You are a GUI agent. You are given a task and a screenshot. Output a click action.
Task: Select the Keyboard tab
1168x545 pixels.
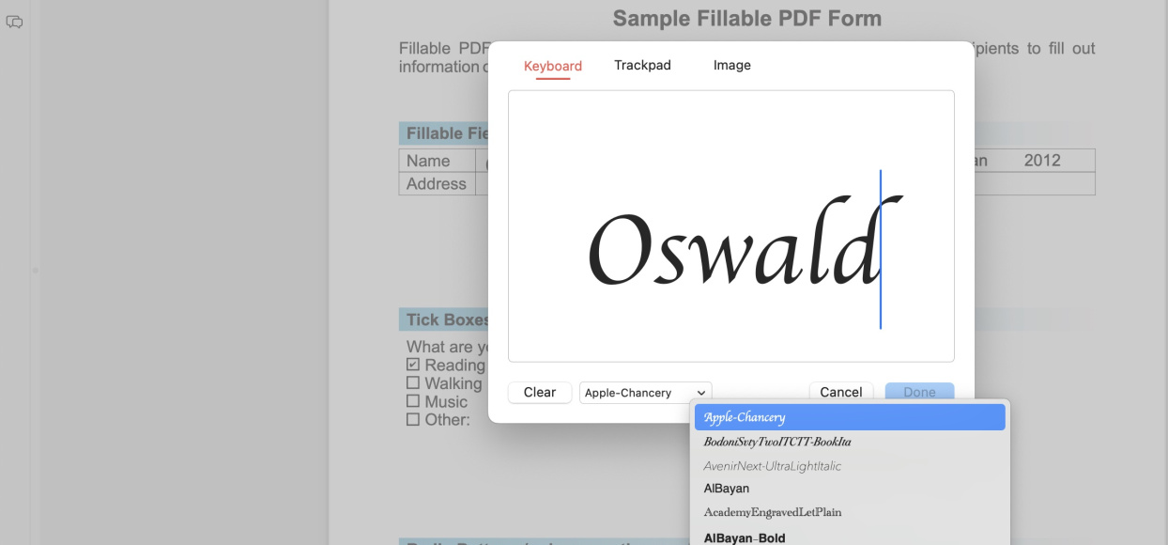[x=553, y=65]
